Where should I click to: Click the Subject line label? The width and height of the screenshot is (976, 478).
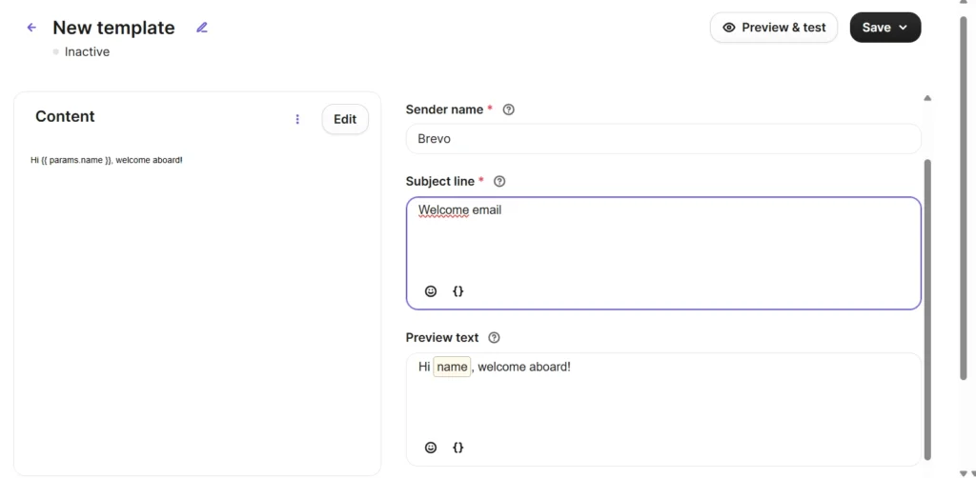[x=440, y=182]
